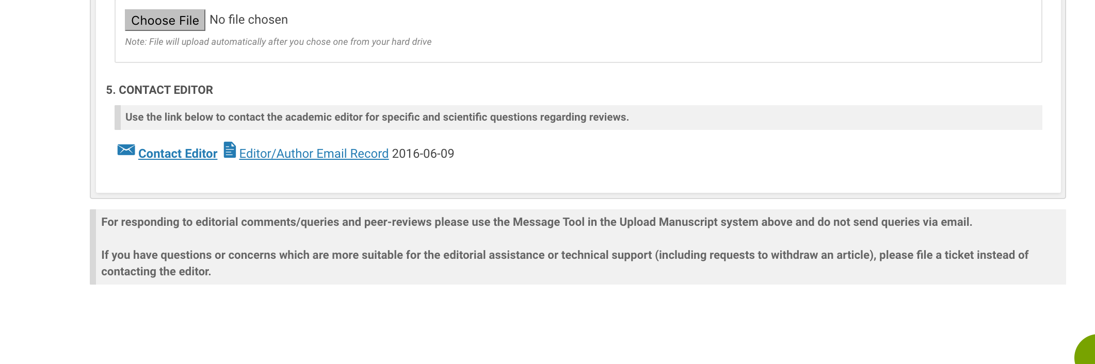1095x364 pixels.
Task: Click the 2016-06-09 date text
Action: [x=423, y=154]
